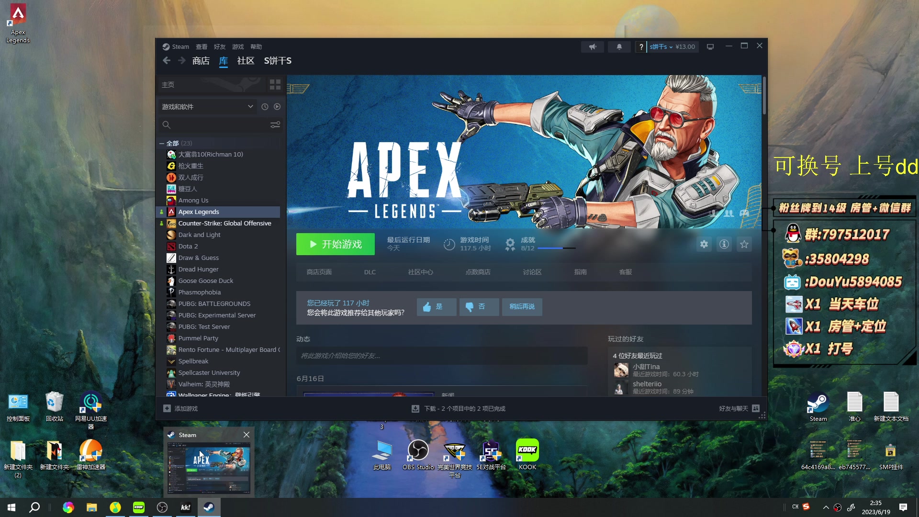919x517 pixels.
Task: Open Apex Legends manage gear icon
Action: (704, 244)
